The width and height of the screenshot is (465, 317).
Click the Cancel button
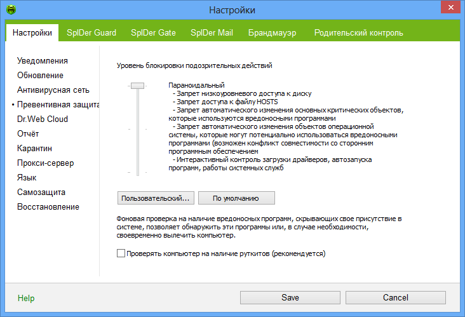pyautogui.click(x=396, y=297)
